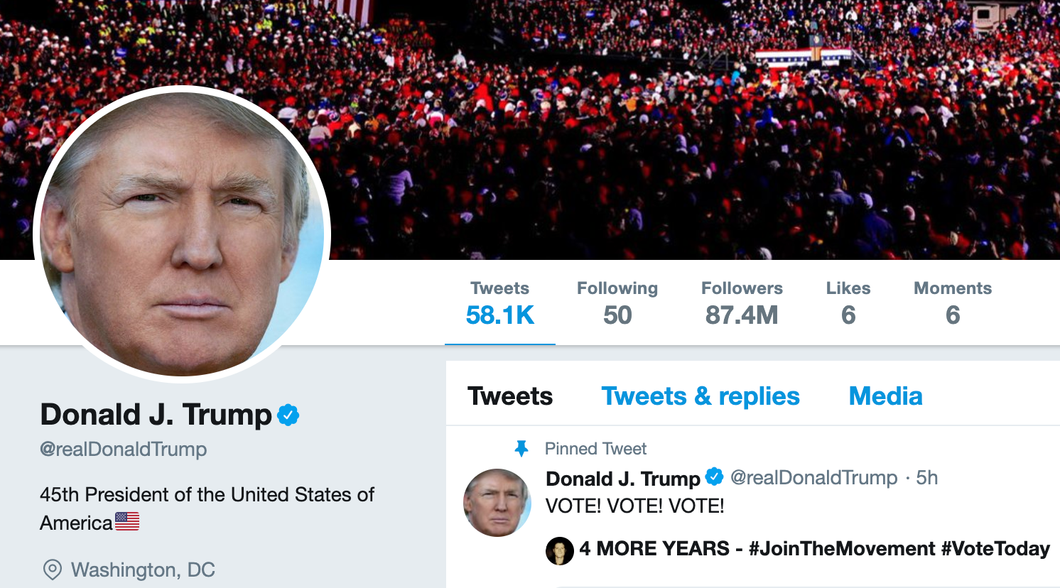1060x588 pixels.
Task: Click the 5h timestamp on pinned tweet
Action: (927, 478)
